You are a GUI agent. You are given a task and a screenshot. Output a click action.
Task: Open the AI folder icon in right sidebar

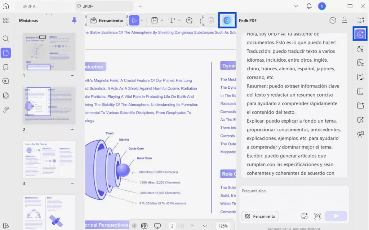pyautogui.click(x=360, y=105)
